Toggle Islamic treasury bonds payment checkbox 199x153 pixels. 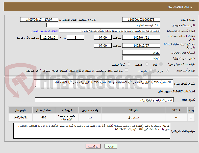(x=127, y=70)
